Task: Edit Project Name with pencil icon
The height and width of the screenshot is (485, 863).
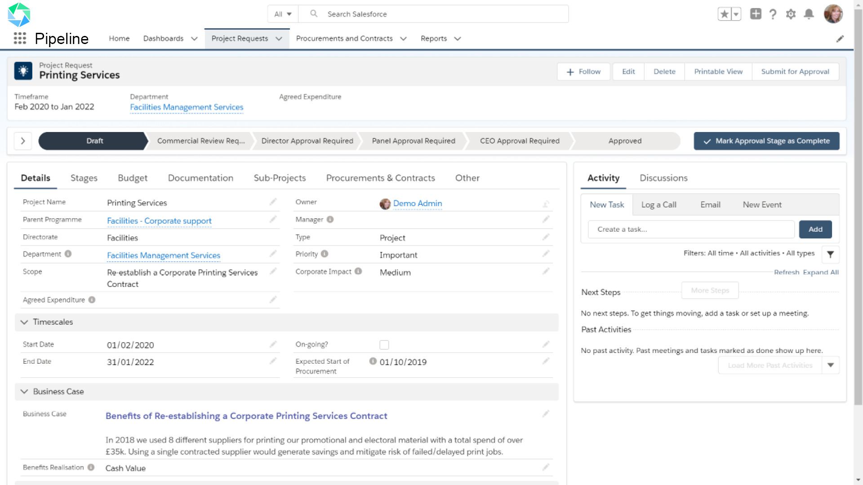Action: click(273, 202)
